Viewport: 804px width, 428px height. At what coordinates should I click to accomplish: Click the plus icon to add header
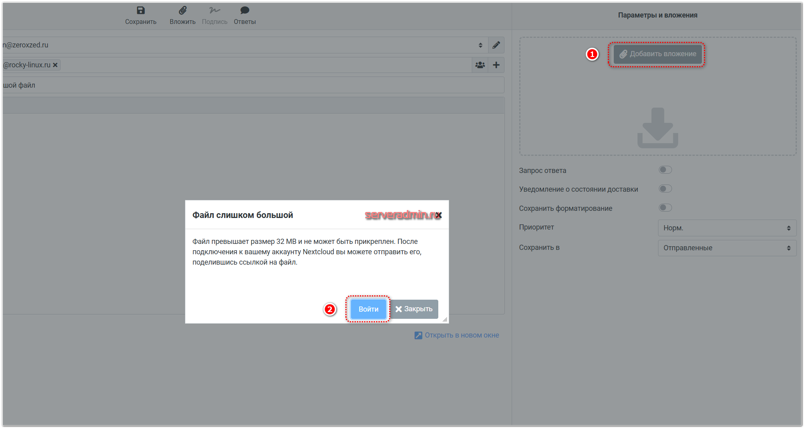[x=496, y=65]
